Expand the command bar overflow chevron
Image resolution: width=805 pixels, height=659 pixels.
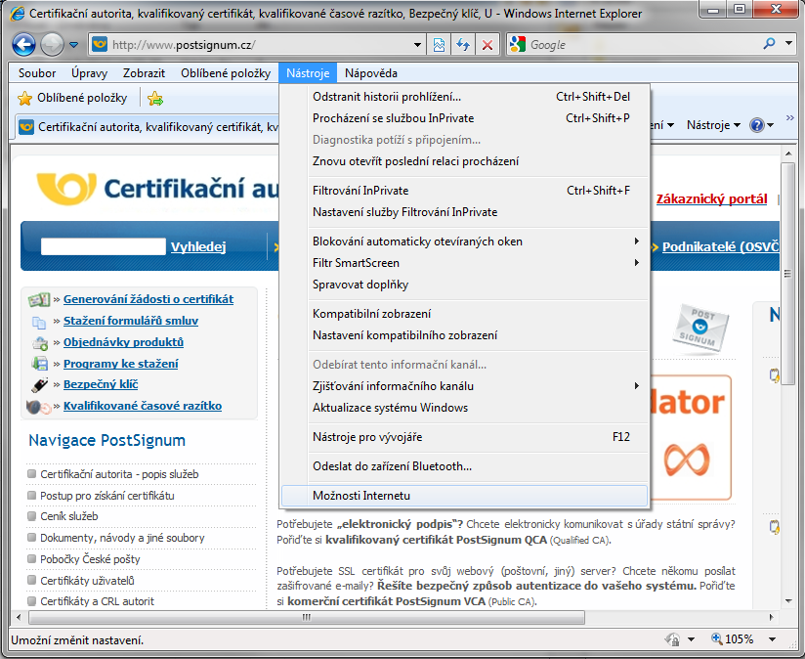(789, 118)
